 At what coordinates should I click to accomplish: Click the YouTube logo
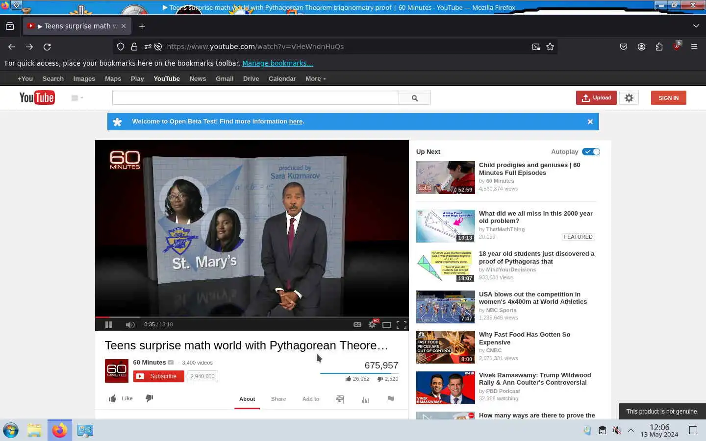pyautogui.click(x=37, y=98)
